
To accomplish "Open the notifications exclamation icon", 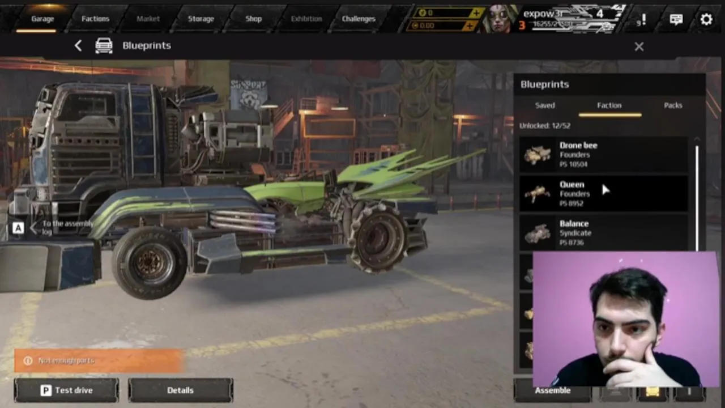I will point(643,20).
